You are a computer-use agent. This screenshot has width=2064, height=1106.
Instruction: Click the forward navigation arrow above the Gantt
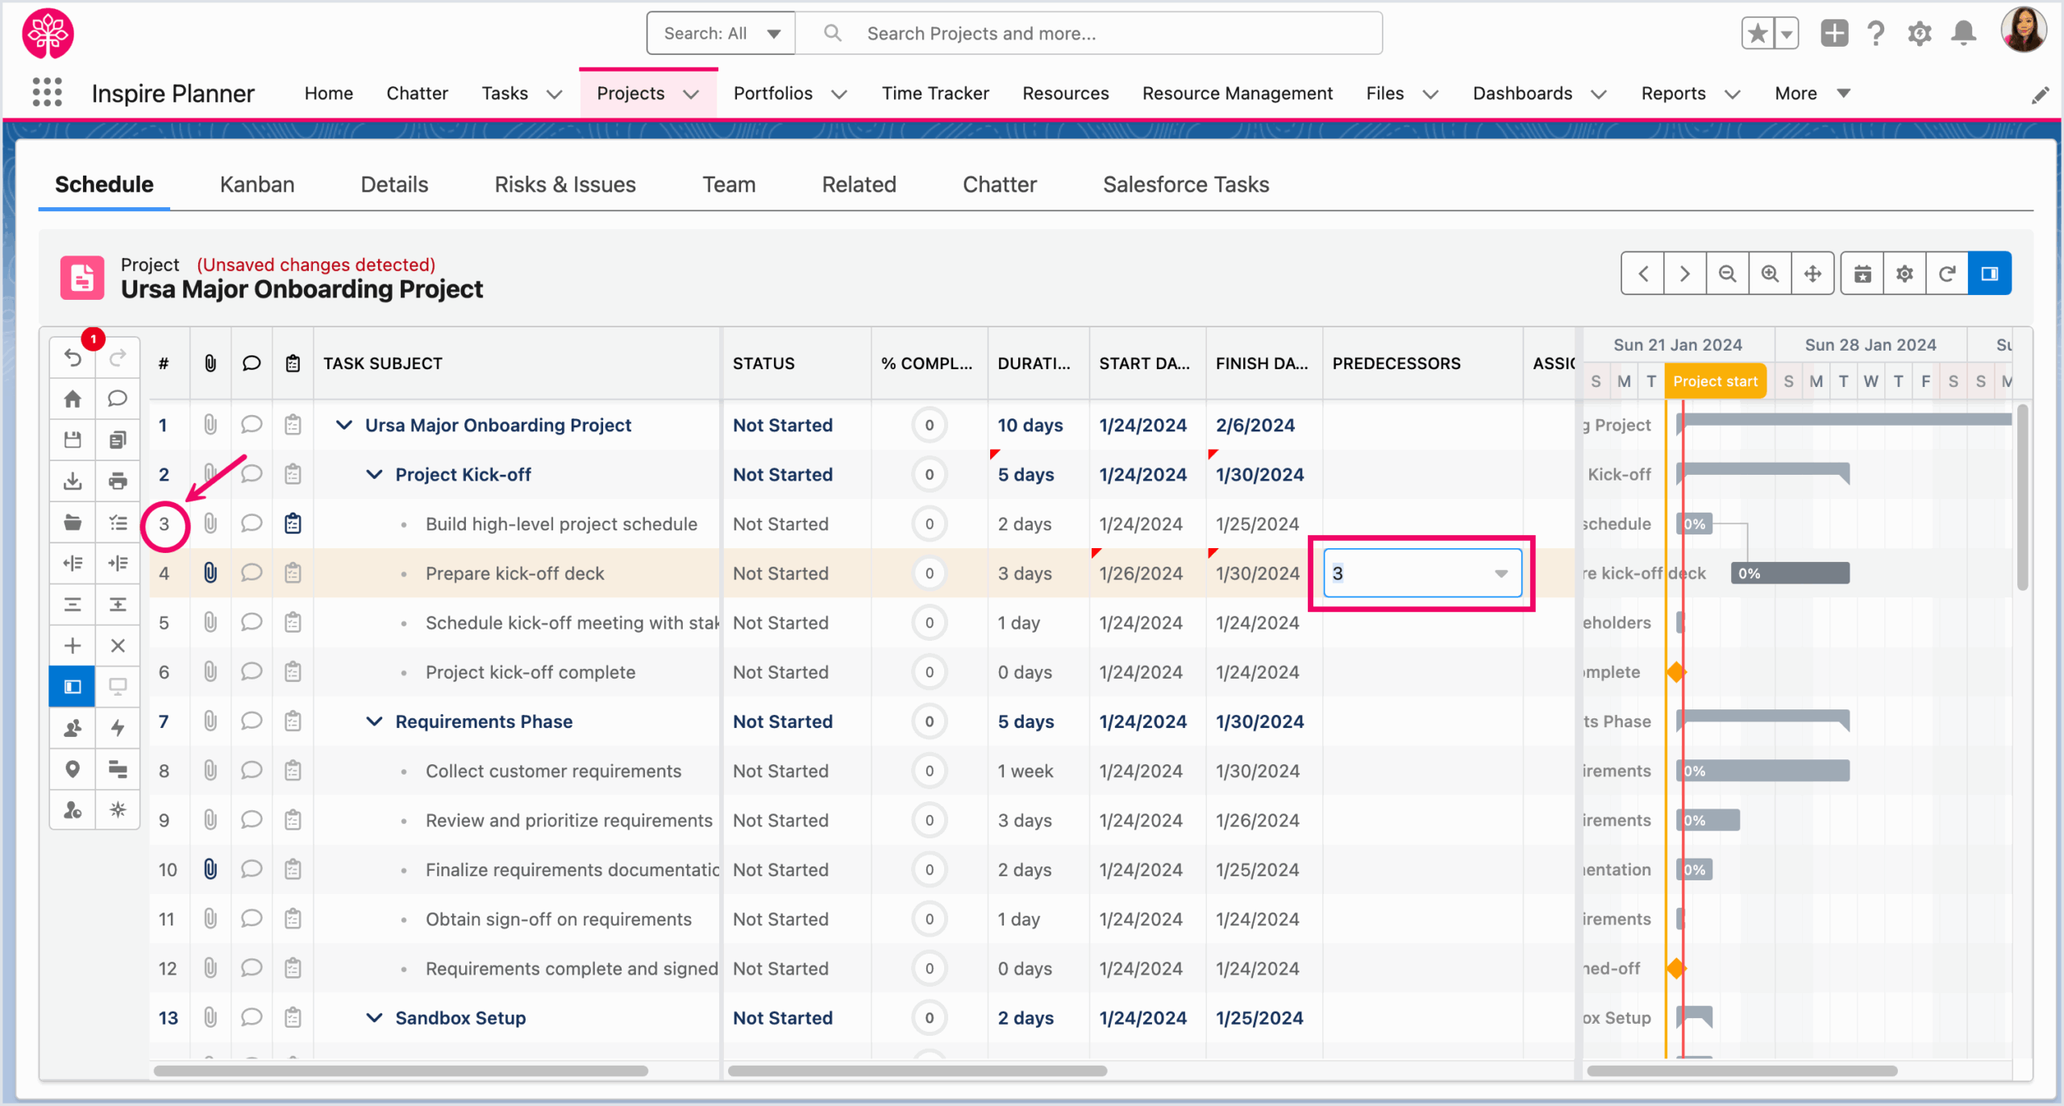pyautogui.click(x=1685, y=272)
